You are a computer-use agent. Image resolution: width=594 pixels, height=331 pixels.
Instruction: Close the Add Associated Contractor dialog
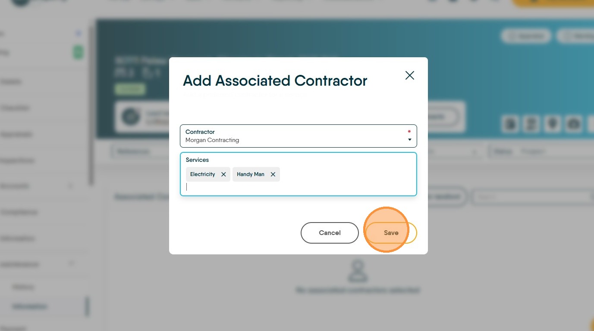(x=409, y=75)
